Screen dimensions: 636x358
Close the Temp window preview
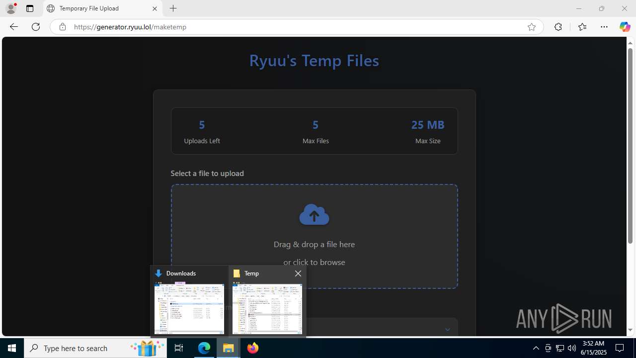point(298,273)
